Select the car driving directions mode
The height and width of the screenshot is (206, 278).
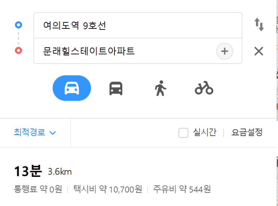pyautogui.click(x=72, y=88)
